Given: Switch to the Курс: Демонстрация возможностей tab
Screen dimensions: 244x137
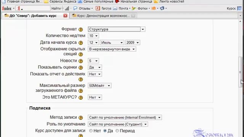Looking at the screenshot, I should pos(103,16).
